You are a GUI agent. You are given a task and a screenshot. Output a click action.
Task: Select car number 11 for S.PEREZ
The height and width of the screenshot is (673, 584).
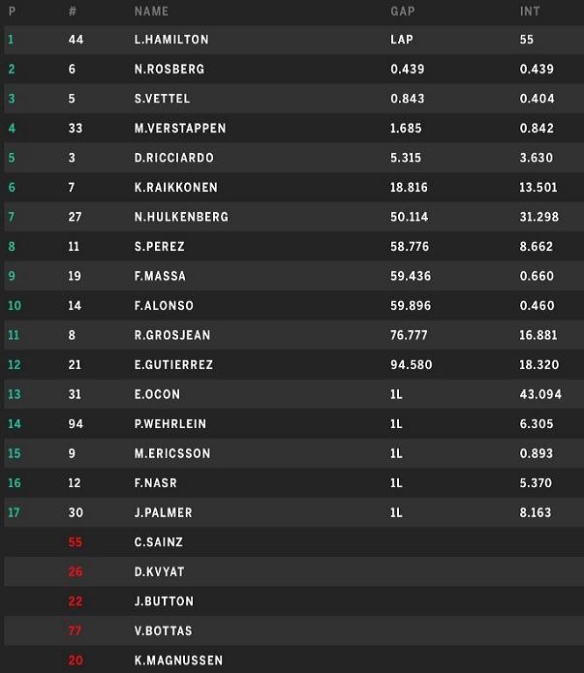point(76,247)
